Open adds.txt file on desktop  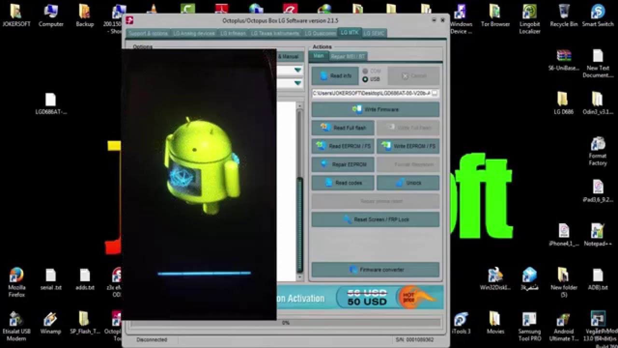coord(84,279)
